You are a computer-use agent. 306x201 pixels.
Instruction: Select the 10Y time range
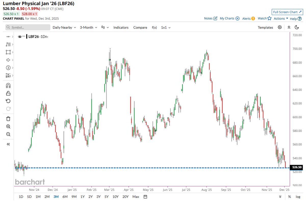pos(116,196)
